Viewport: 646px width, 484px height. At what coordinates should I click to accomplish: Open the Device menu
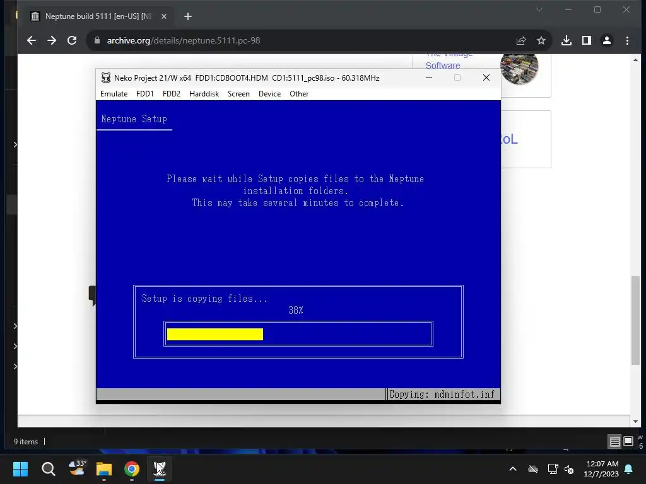click(269, 94)
